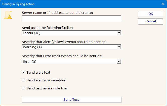Click the syslog scroll warning icon

[x=8, y=15]
